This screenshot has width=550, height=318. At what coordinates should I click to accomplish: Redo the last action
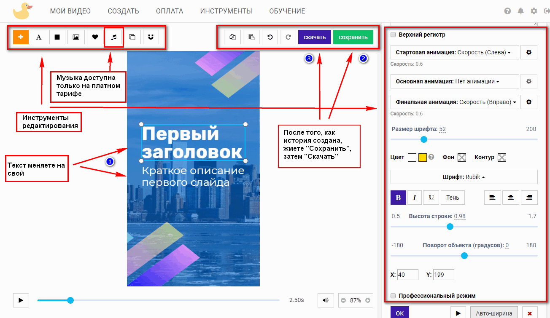[288, 37]
